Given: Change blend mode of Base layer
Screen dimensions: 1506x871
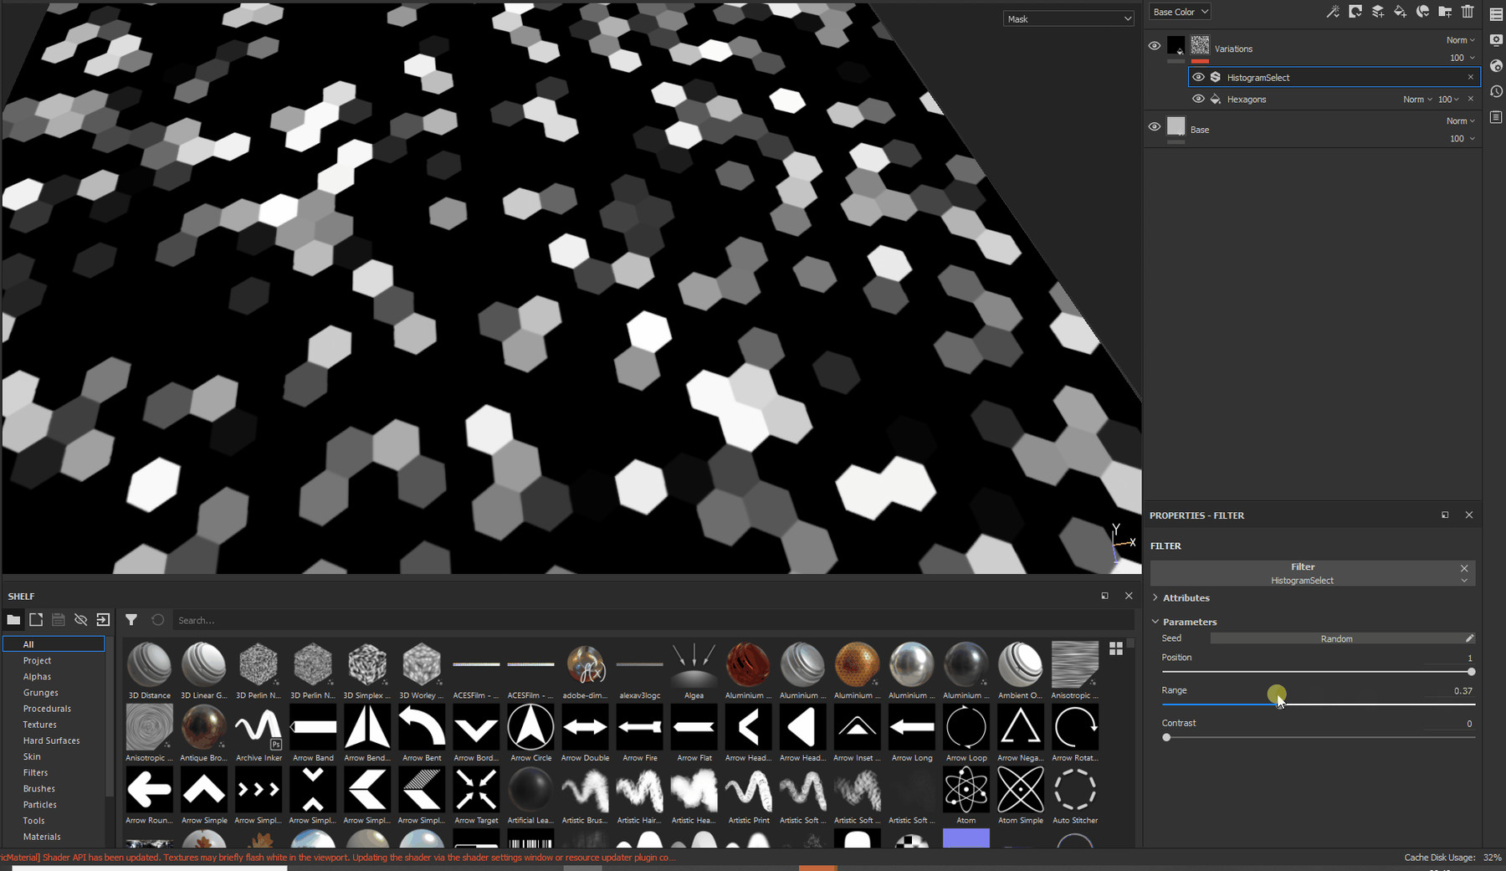Looking at the screenshot, I should pyautogui.click(x=1461, y=121).
